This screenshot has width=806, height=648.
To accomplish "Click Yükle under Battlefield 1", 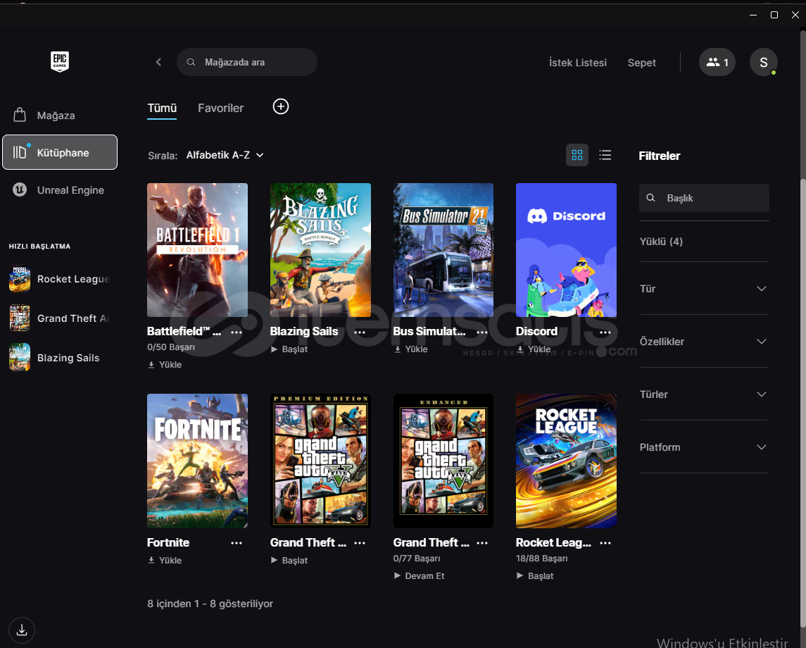I will point(165,365).
